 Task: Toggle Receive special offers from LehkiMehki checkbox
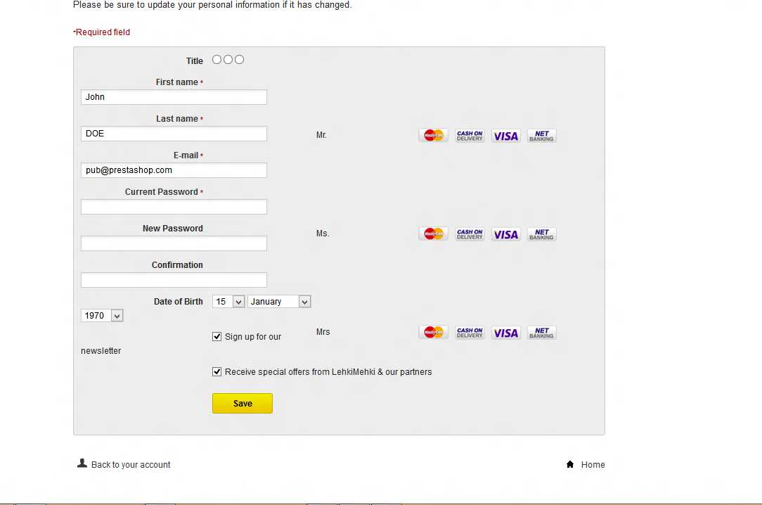pos(217,372)
